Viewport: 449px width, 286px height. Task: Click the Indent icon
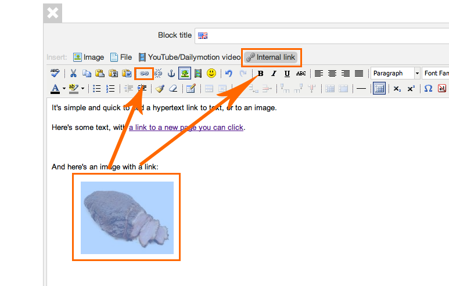pos(142,89)
